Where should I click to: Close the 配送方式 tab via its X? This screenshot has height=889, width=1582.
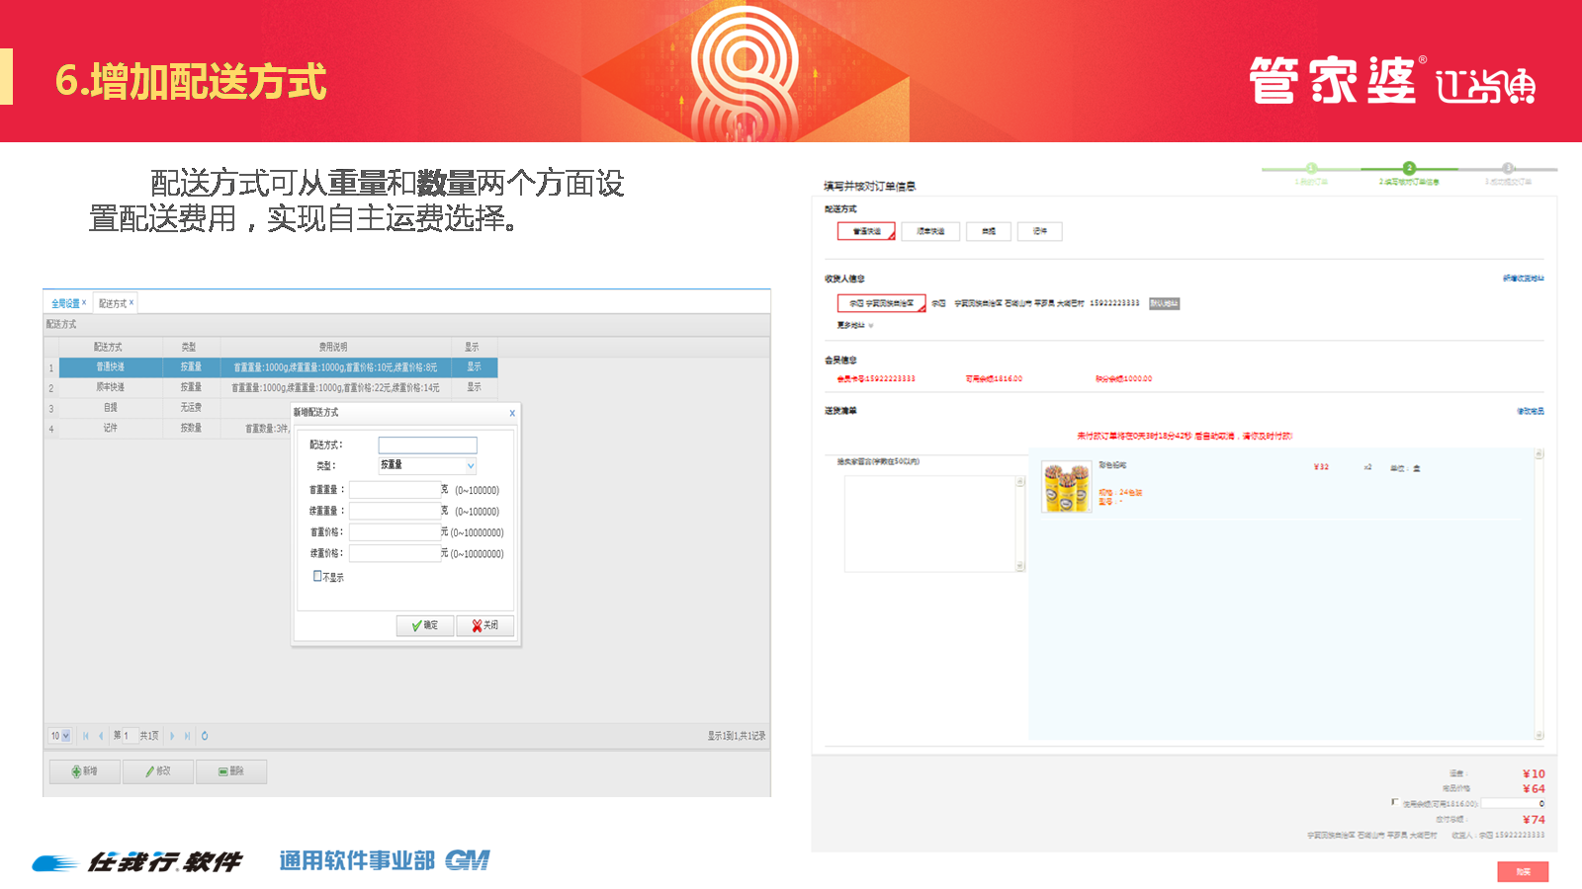[x=132, y=303]
